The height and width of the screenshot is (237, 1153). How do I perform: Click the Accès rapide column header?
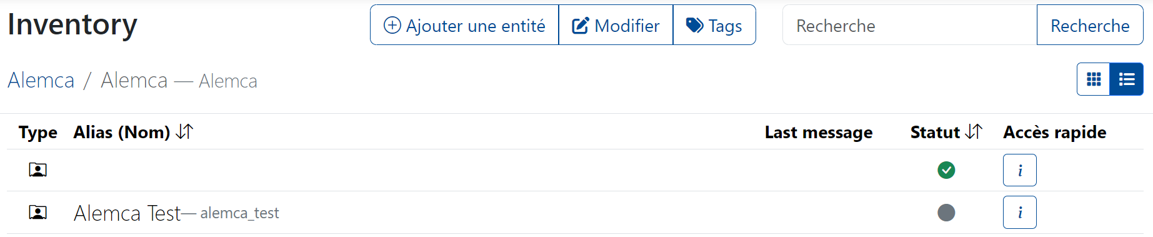coord(1055,133)
